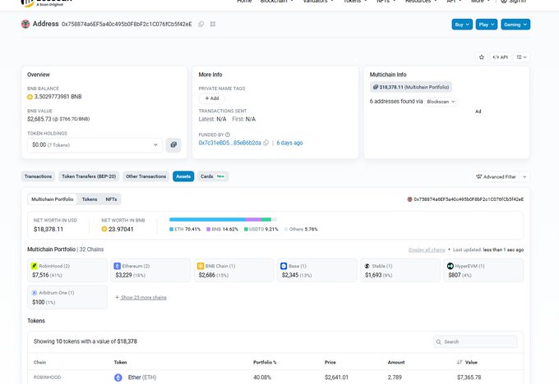Select the Assets tab

click(x=183, y=176)
